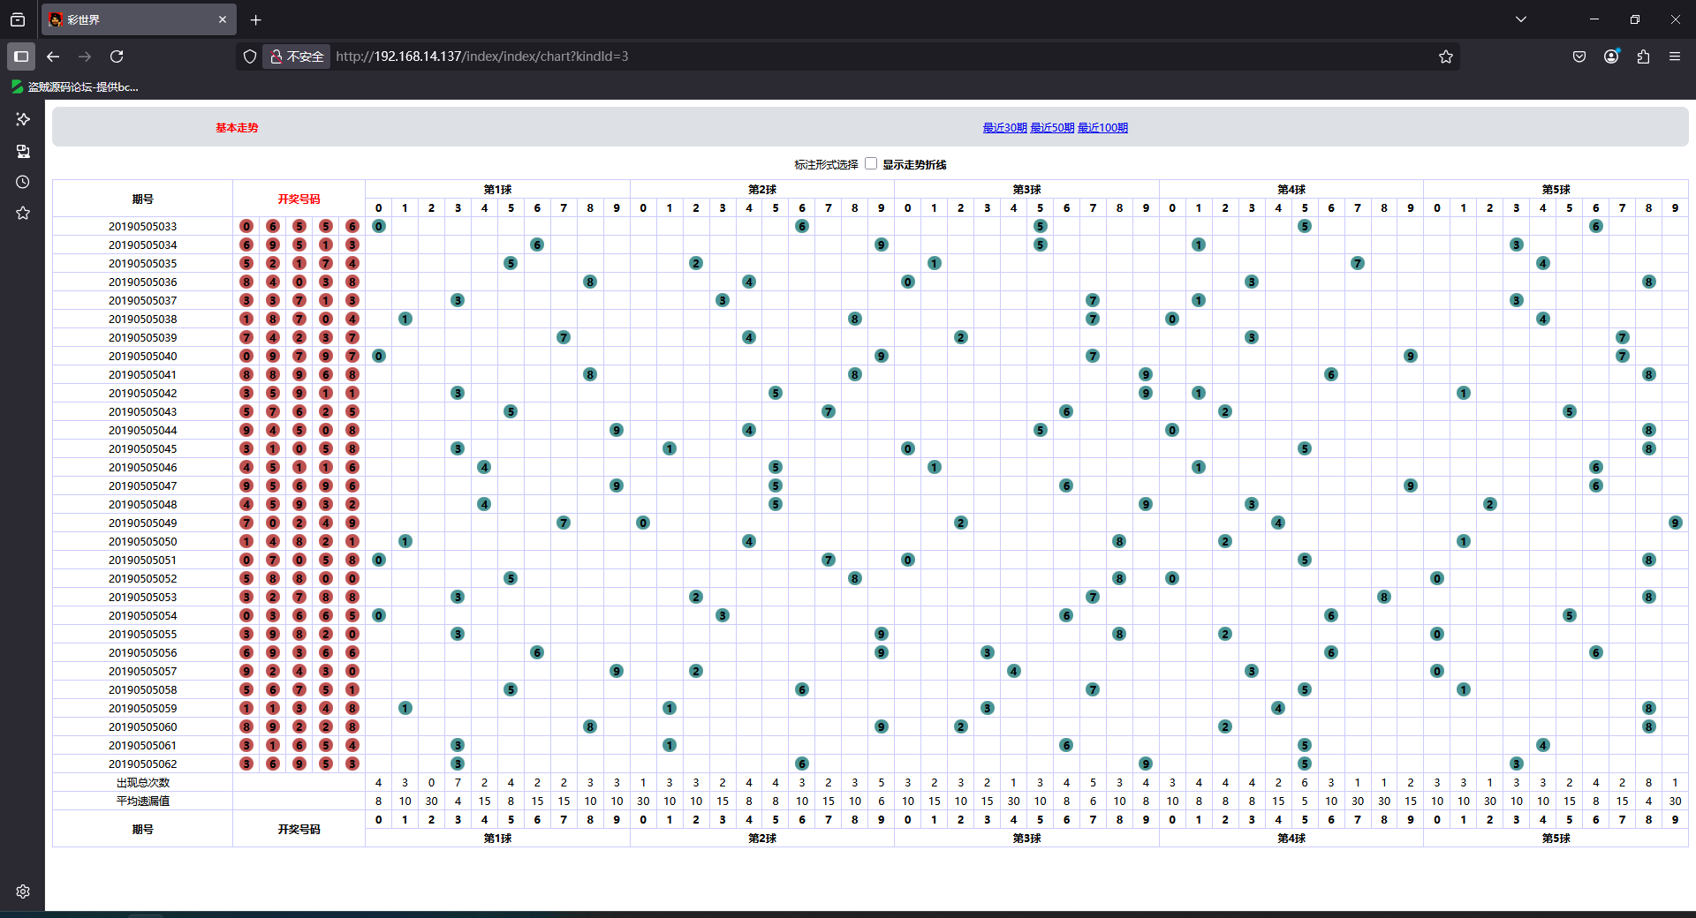Click the 不安全 site security indicator
The width and height of the screenshot is (1696, 918).
[298, 56]
